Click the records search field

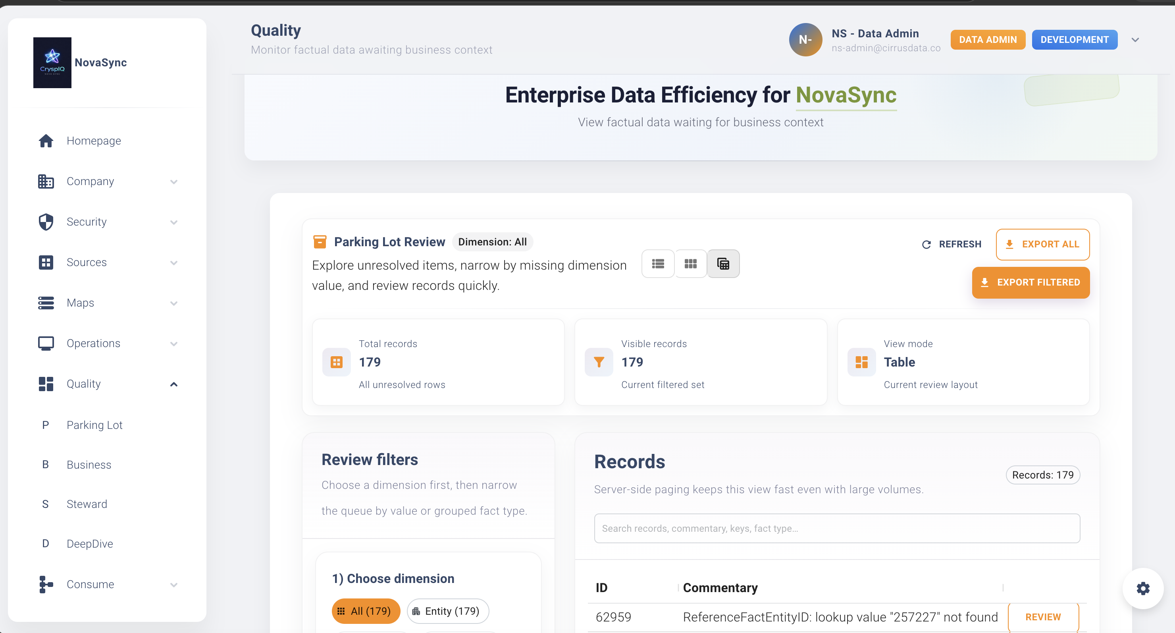[x=837, y=529]
